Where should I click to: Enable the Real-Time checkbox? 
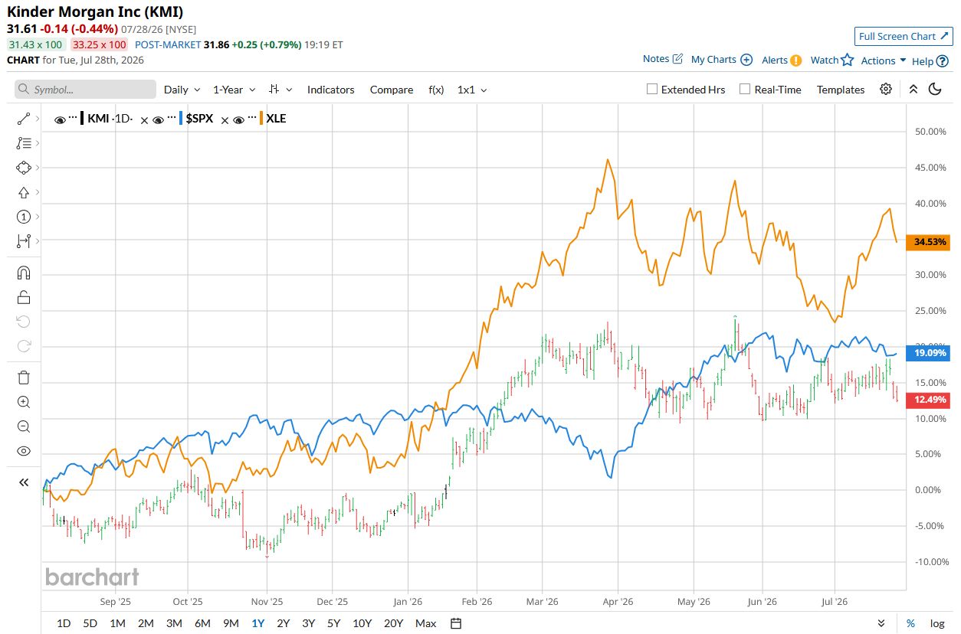pos(745,89)
